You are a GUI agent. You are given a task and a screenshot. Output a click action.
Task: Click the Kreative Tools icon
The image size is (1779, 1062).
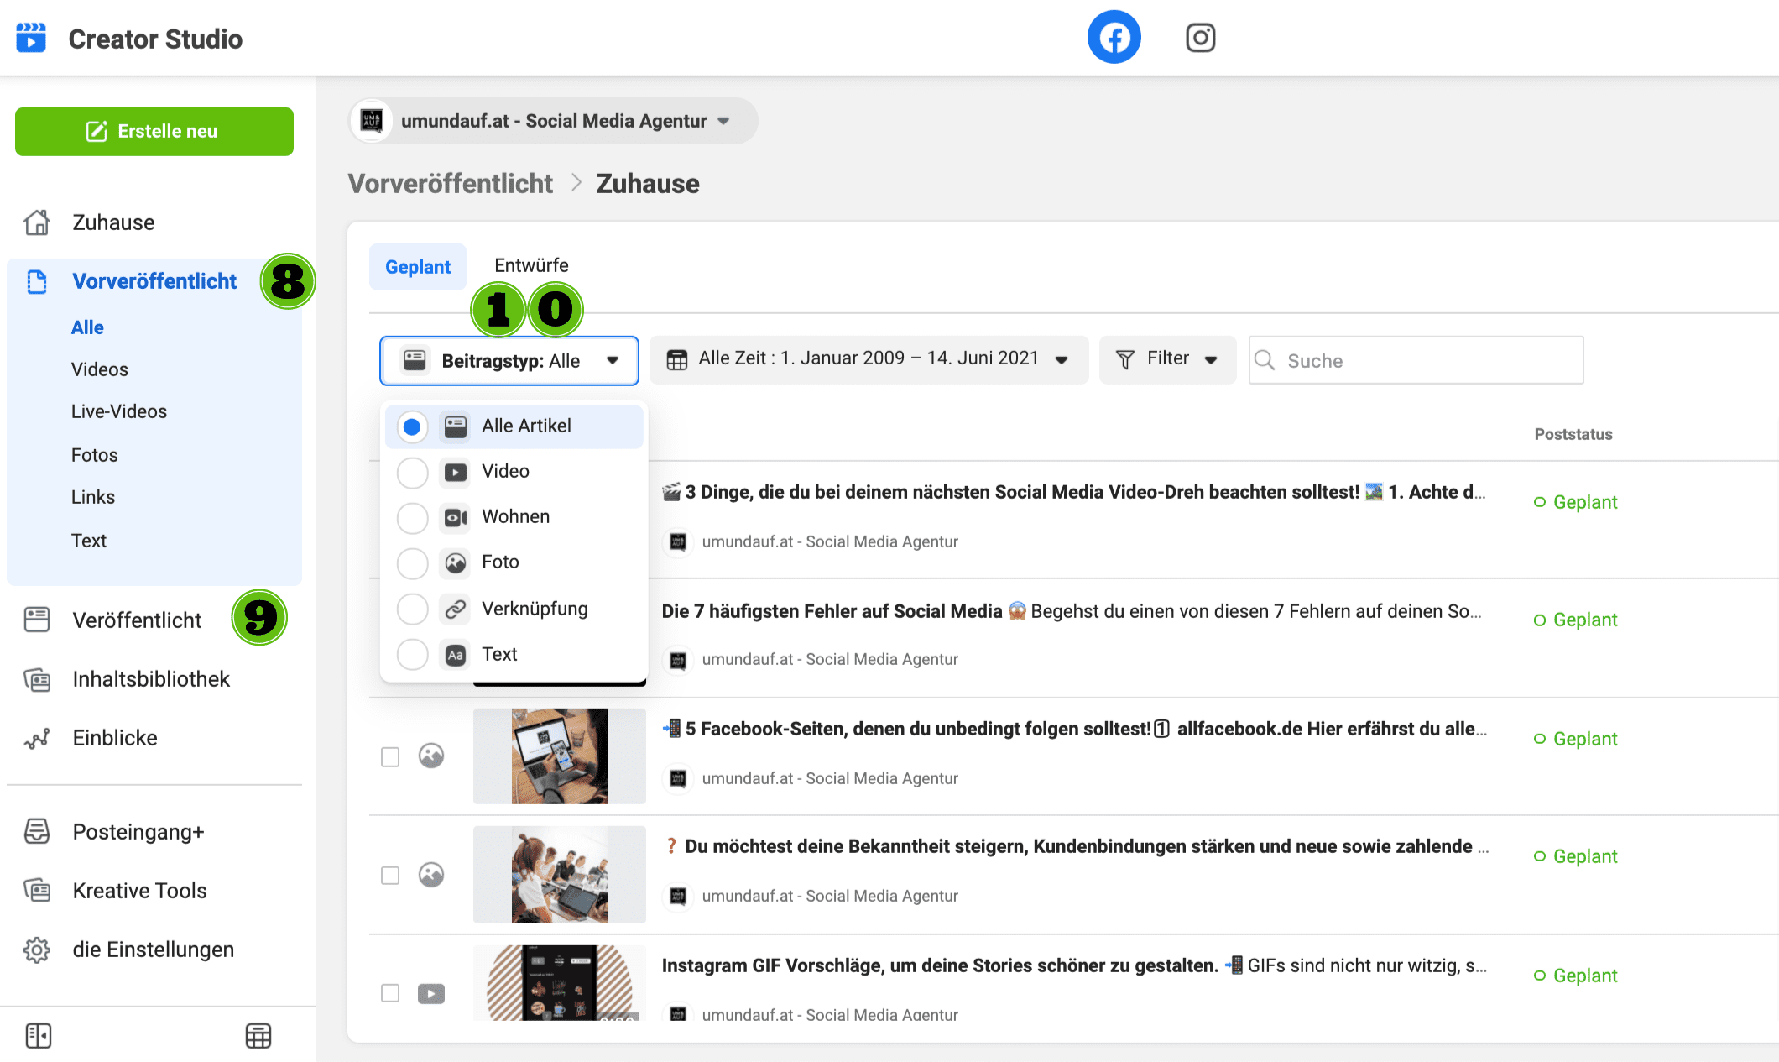point(37,891)
